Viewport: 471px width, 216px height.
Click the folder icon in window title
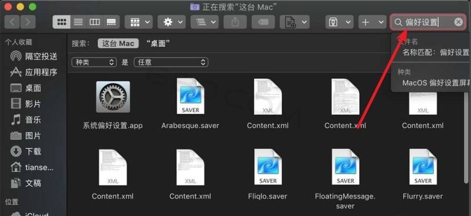[195, 6]
